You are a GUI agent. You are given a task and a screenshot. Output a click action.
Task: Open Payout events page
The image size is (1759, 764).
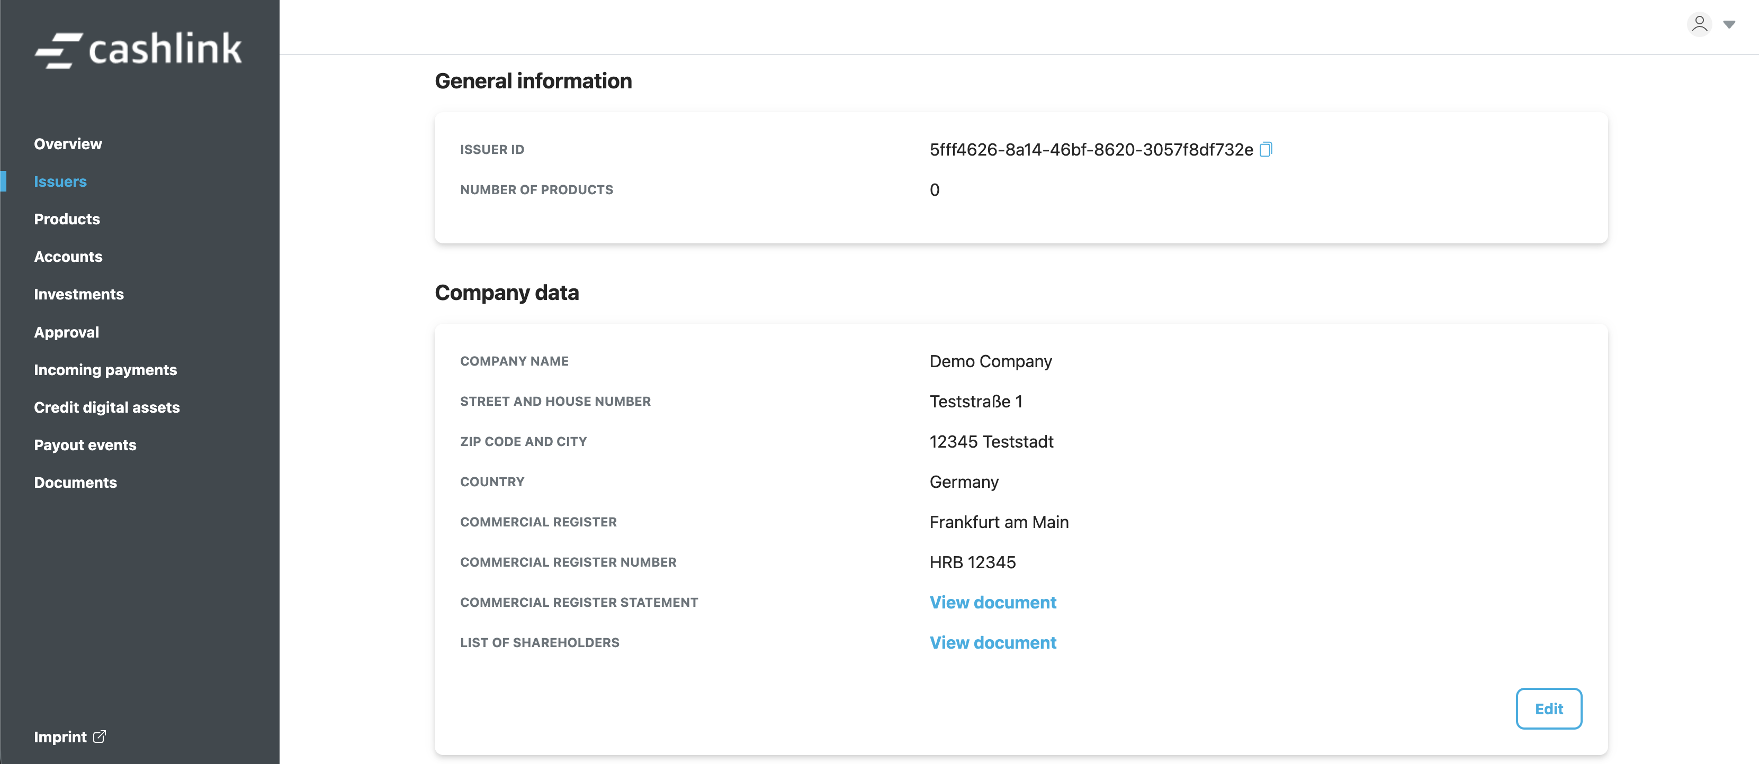point(85,445)
